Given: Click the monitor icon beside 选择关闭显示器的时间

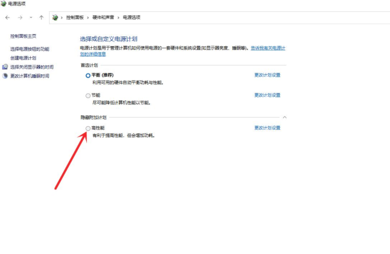Looking at the screenshot, I should pyautogui.click(x=5, y=67).
